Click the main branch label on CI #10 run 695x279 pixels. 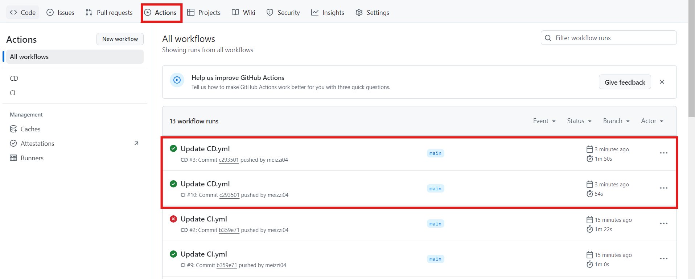(435, 189)
